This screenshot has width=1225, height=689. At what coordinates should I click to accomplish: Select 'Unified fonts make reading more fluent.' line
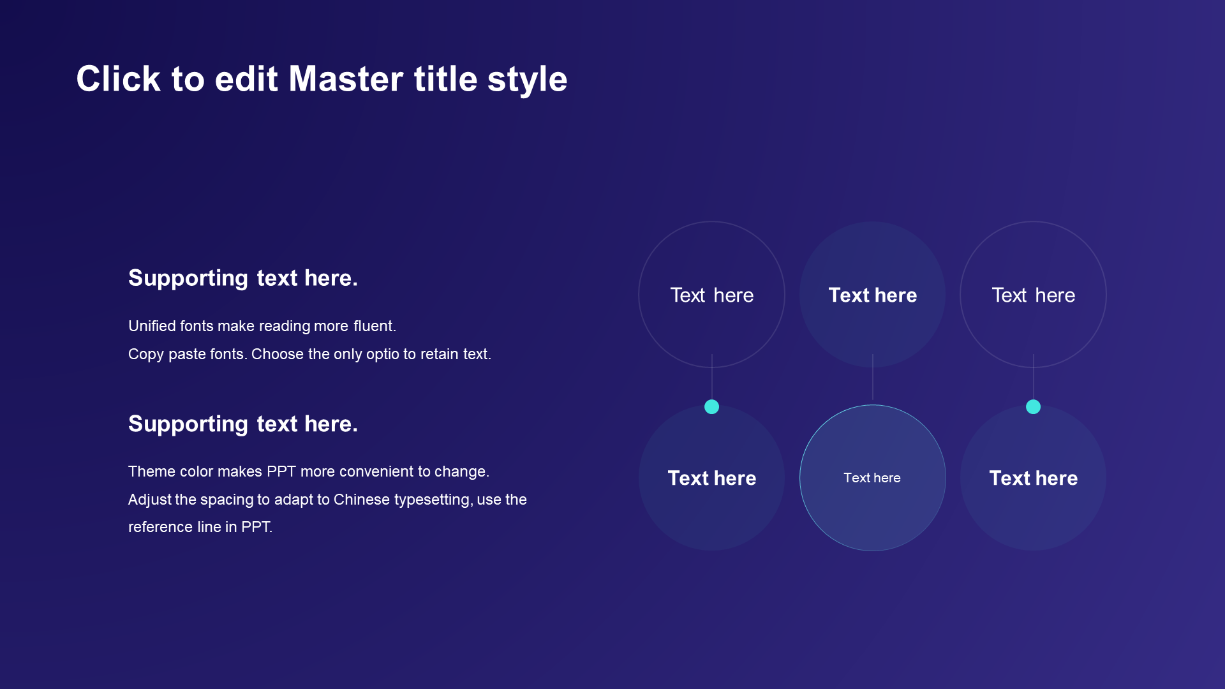[x=262, y=326]
